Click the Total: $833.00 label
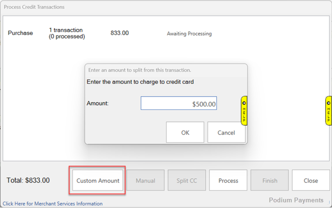 click(x=28, y=181)
